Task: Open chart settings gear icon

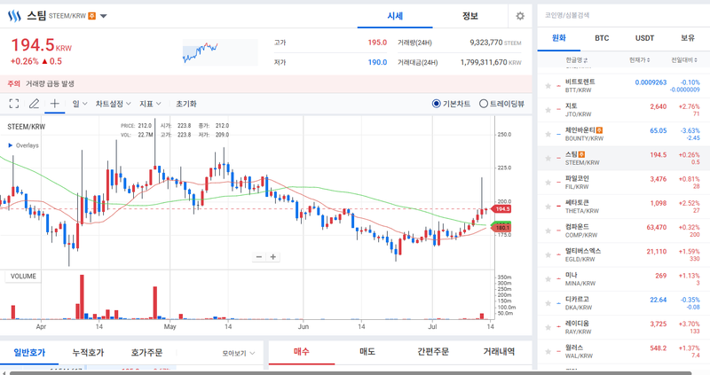Action: pyautogui.click(x=520, y=16)
